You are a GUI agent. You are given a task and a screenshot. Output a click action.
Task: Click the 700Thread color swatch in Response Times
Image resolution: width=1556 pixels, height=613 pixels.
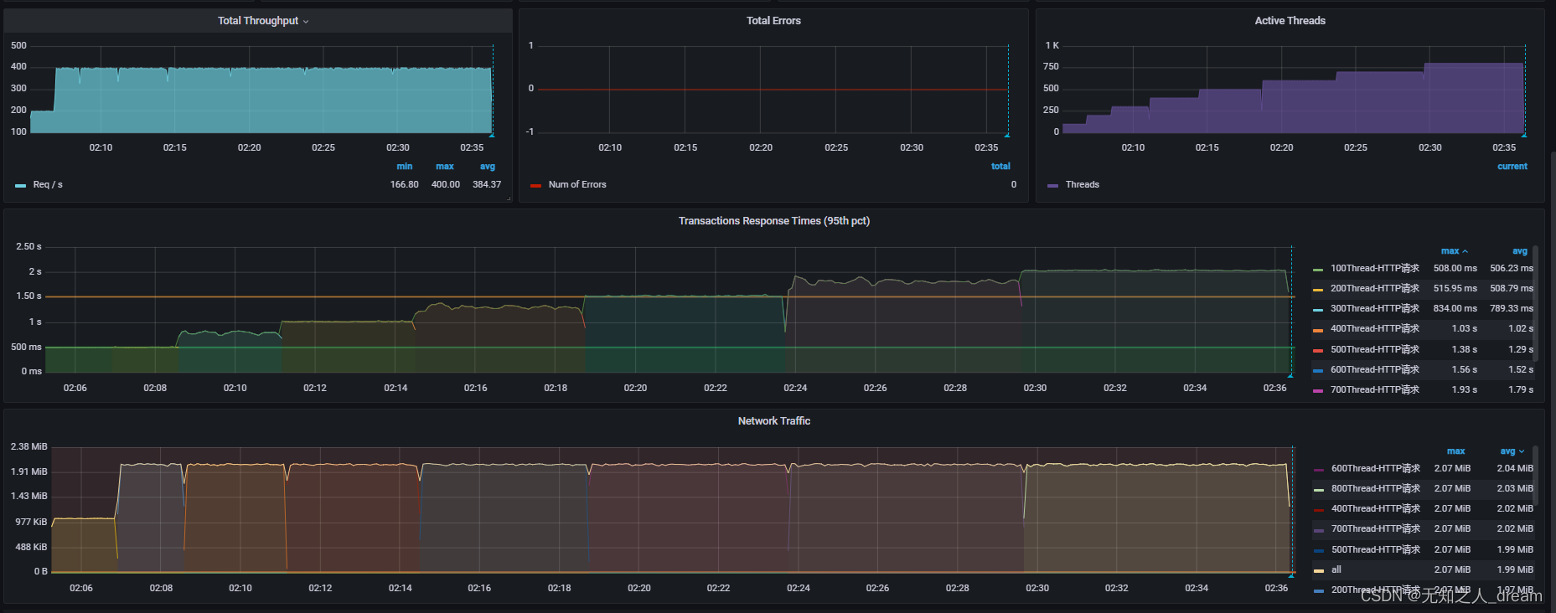point(1318,391)
